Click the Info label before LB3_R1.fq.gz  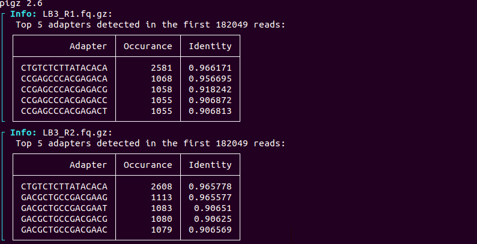click(23, 14)
